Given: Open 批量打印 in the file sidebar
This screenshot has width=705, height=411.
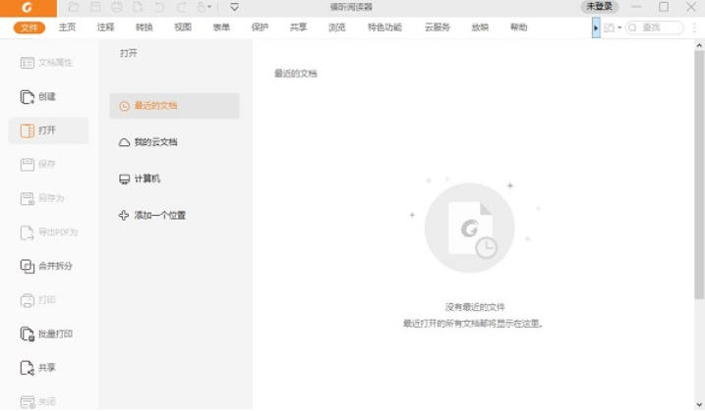Looking at the screenshot, I should point(47,334).
